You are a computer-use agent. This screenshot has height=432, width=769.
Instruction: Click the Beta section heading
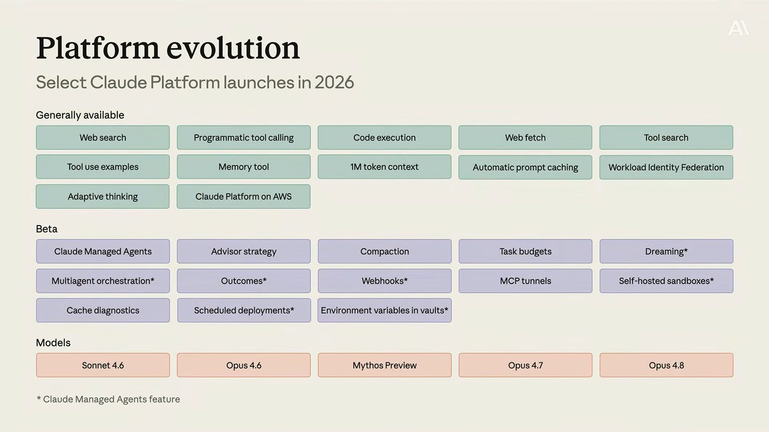[47, 229]
